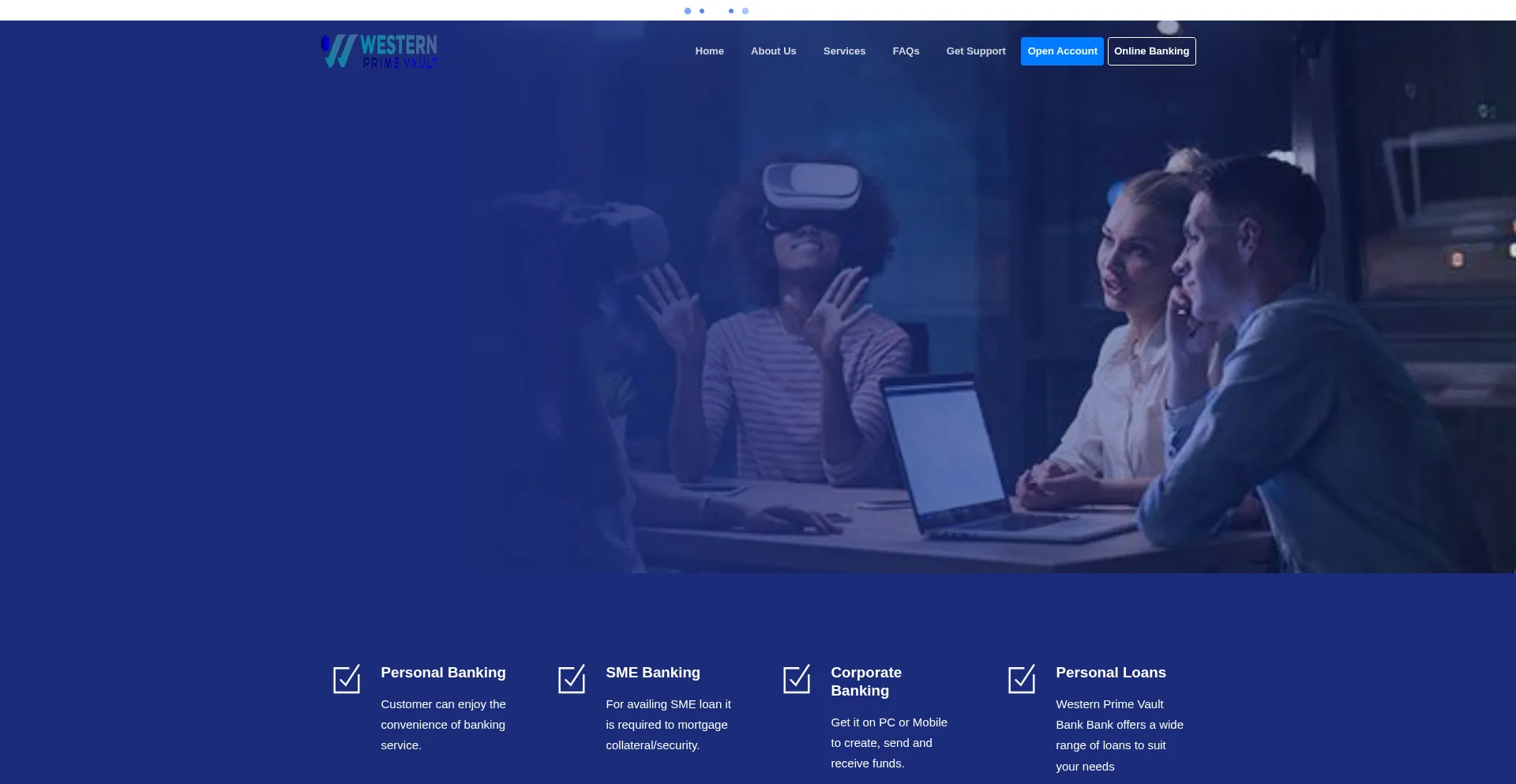Open the Personal Loans heading

[1110, 673]
